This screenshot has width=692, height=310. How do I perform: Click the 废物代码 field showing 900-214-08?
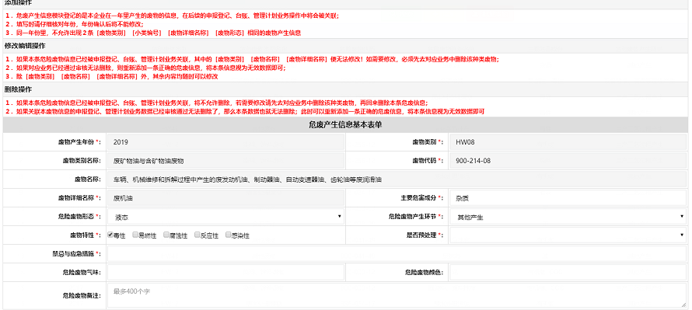point(568,161)
